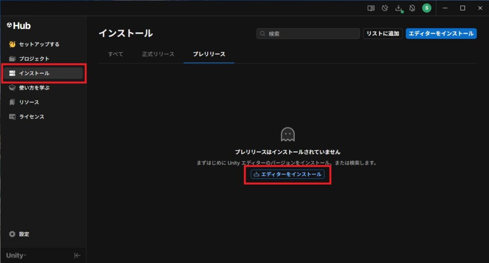Click the blue エディターをインストール button at top
Screen dimensions: 489x263
(441, 34)
